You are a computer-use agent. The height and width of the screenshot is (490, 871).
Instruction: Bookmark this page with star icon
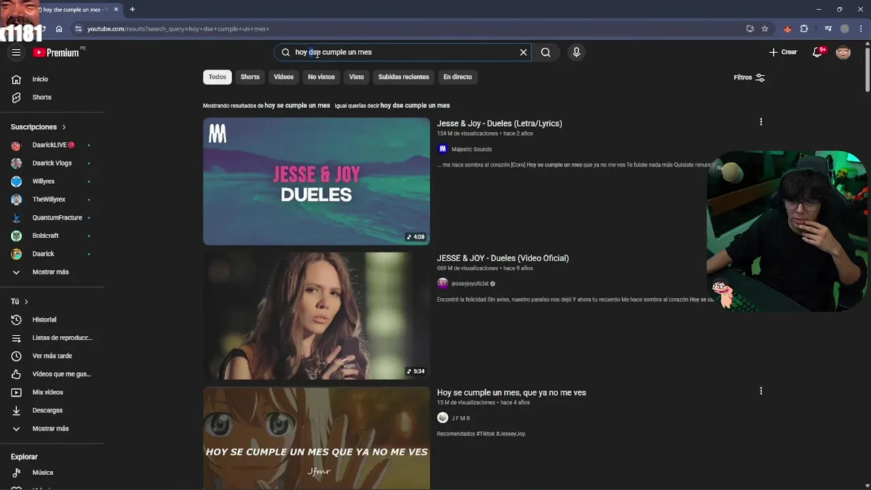pos(765,29)
